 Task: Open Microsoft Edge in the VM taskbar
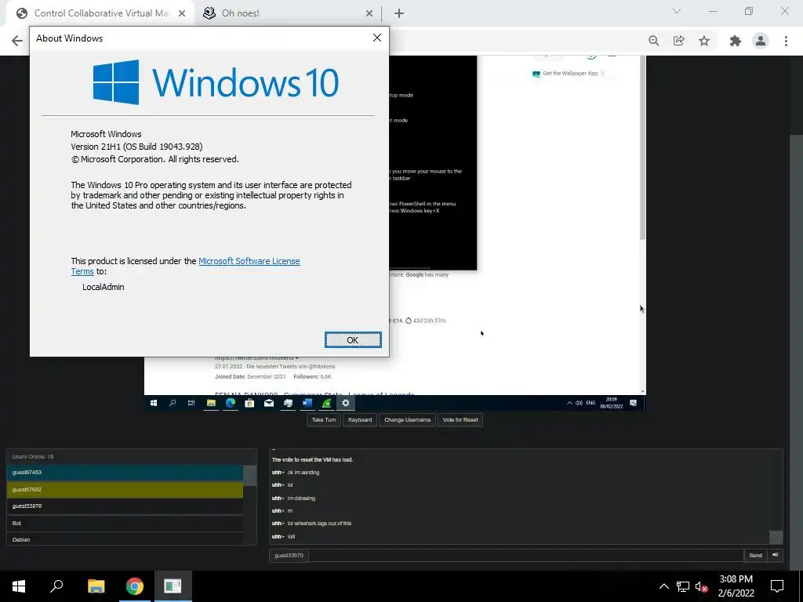231,403
